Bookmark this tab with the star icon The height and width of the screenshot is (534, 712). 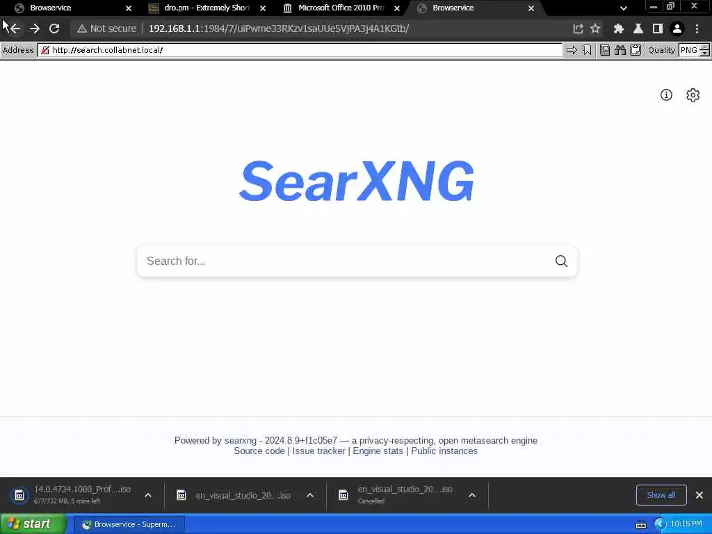pyautogui.click(x=595, y=29)
